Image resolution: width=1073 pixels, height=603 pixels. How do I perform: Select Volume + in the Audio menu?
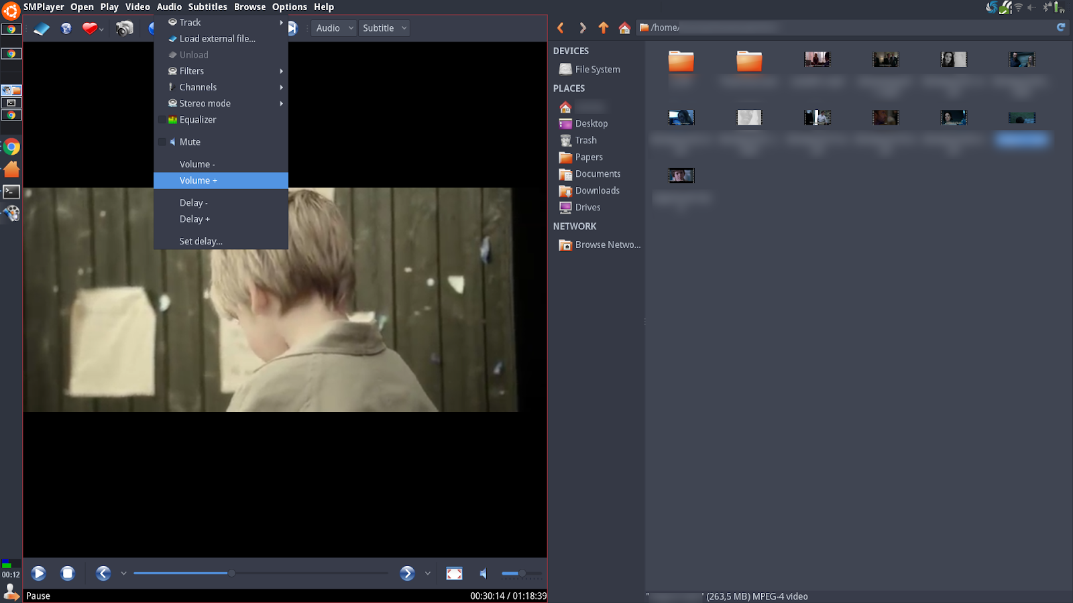[x=199, y=180]
